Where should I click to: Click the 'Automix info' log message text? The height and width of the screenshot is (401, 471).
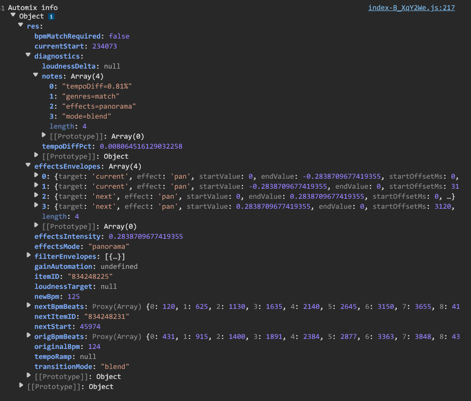(x=33, y=8)
